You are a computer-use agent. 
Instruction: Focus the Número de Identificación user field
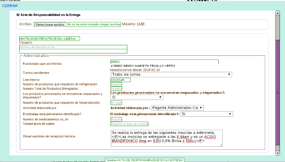pos(73,47)
